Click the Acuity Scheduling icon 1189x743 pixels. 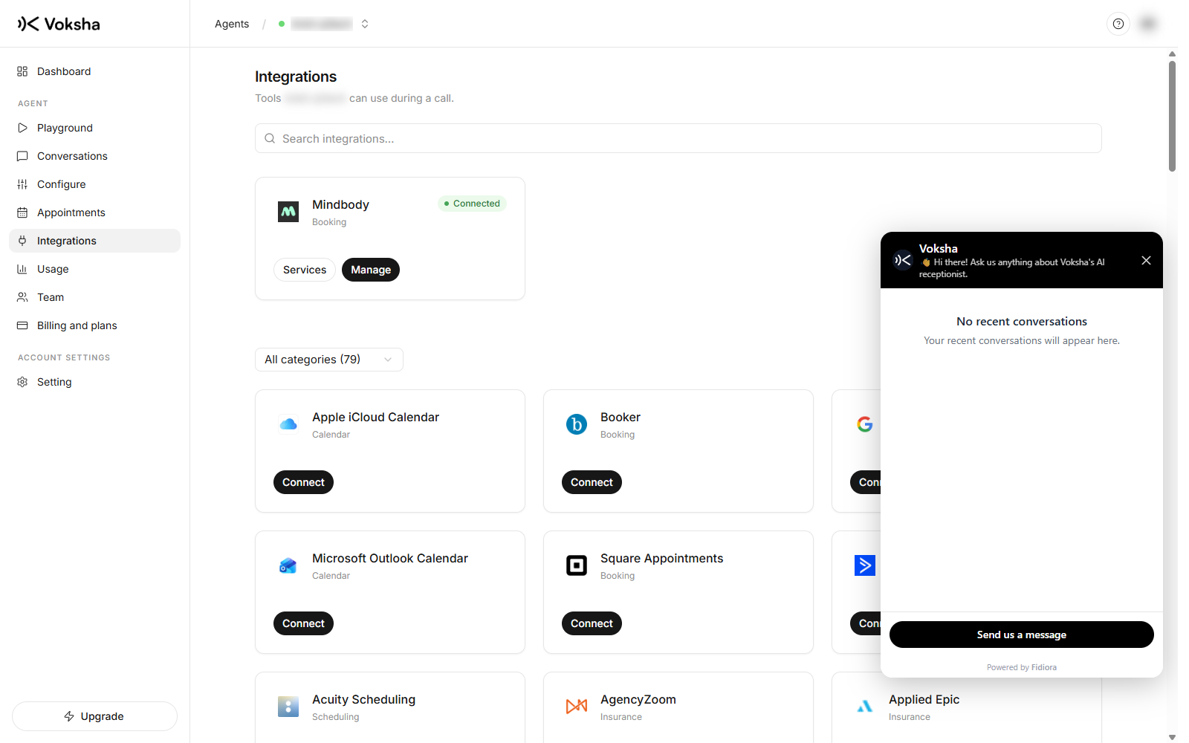click(288, 707)
